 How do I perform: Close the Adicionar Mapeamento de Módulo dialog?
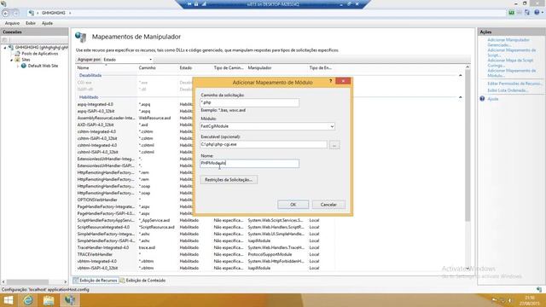(343, 81)
